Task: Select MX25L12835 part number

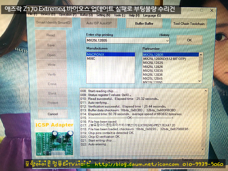Action: [171, 71]
